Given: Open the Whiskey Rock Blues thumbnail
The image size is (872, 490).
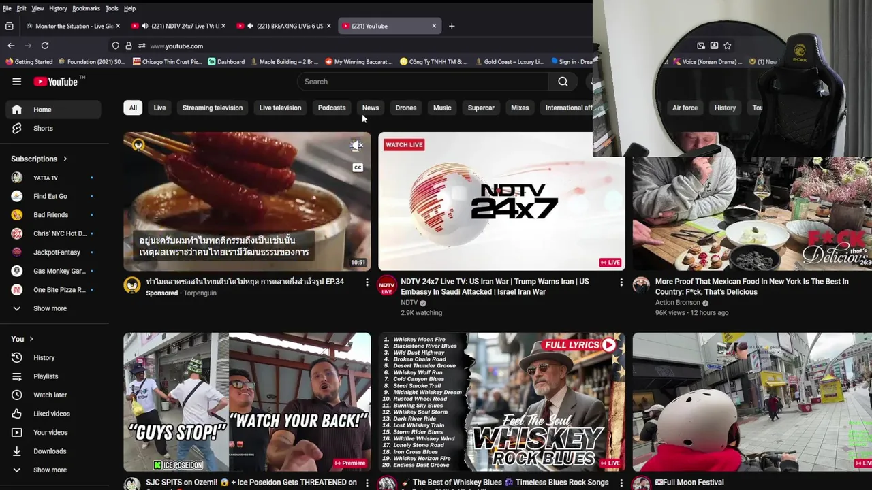Looking at the screenshot, I should pos(501,402).
